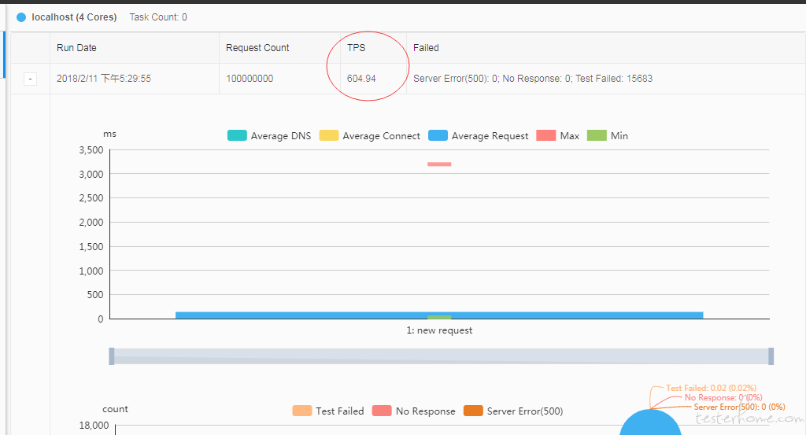Click the red Max marker in chart
This screenshot has width=806, height=435.
pos(439,164)
